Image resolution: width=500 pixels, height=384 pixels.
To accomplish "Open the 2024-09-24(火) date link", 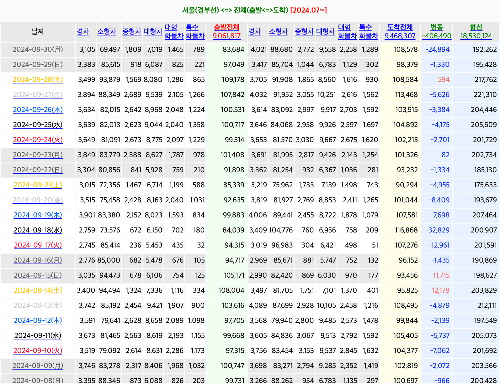I will [x=38, y=140].
